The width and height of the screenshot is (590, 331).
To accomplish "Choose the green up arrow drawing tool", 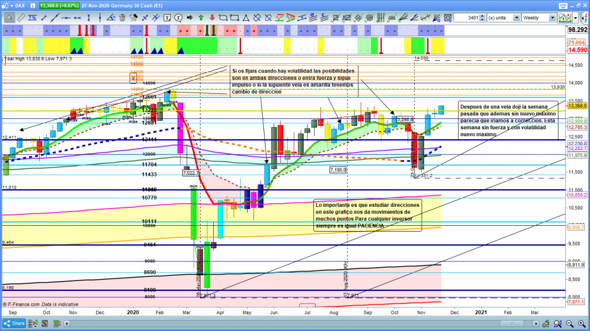I will tap(201, 18).
